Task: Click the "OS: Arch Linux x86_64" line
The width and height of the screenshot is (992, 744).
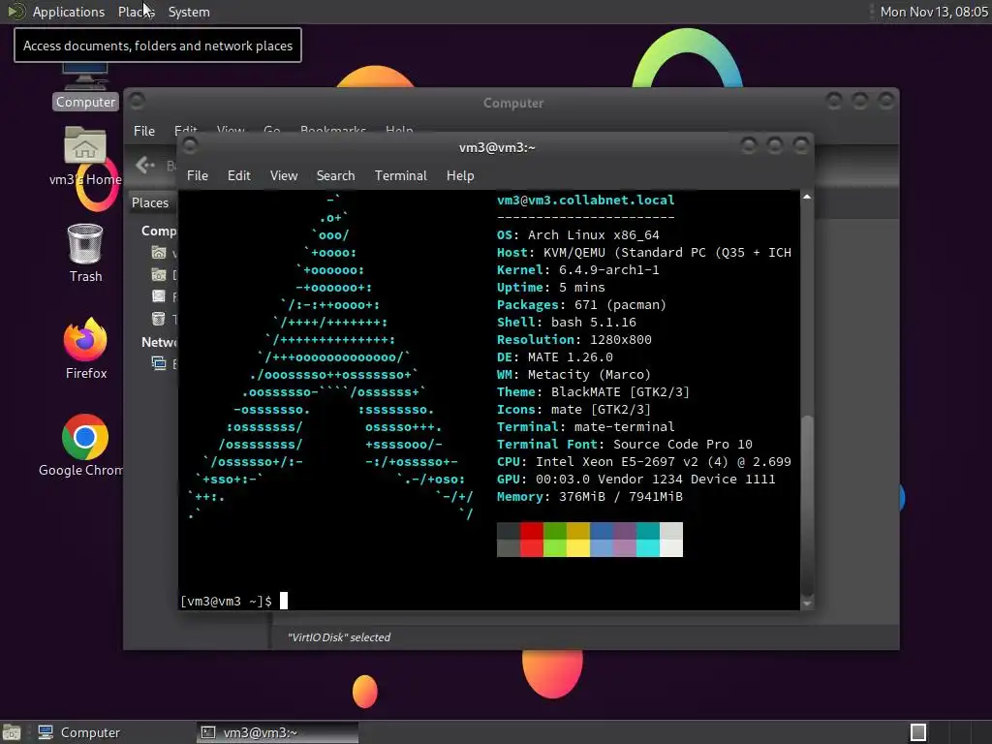Action: pyautogui.click(x=577, y=234)
